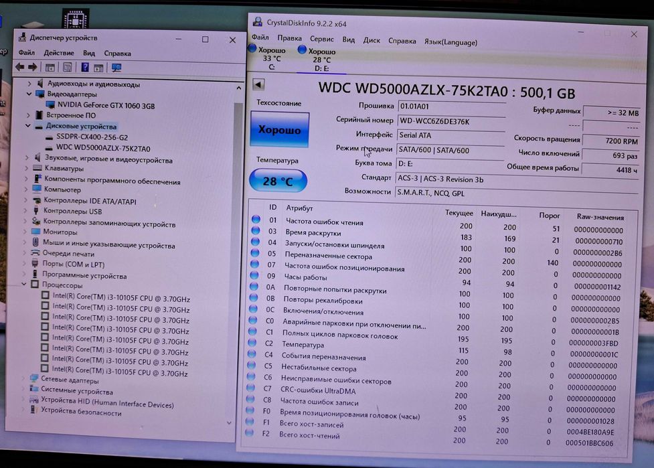654x468 pixels.
Task: Click the Raw-значения column header
Action: [600, 217]
